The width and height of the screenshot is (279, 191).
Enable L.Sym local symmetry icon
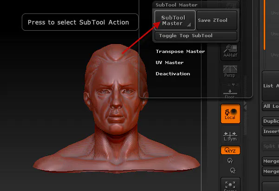tap(230, 136)
